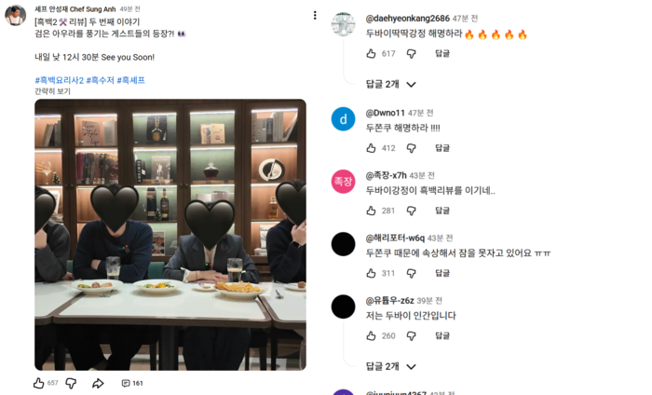Open the post's three-dot options menu
This screenshot has width=652, height=395.
coord(315,16)
